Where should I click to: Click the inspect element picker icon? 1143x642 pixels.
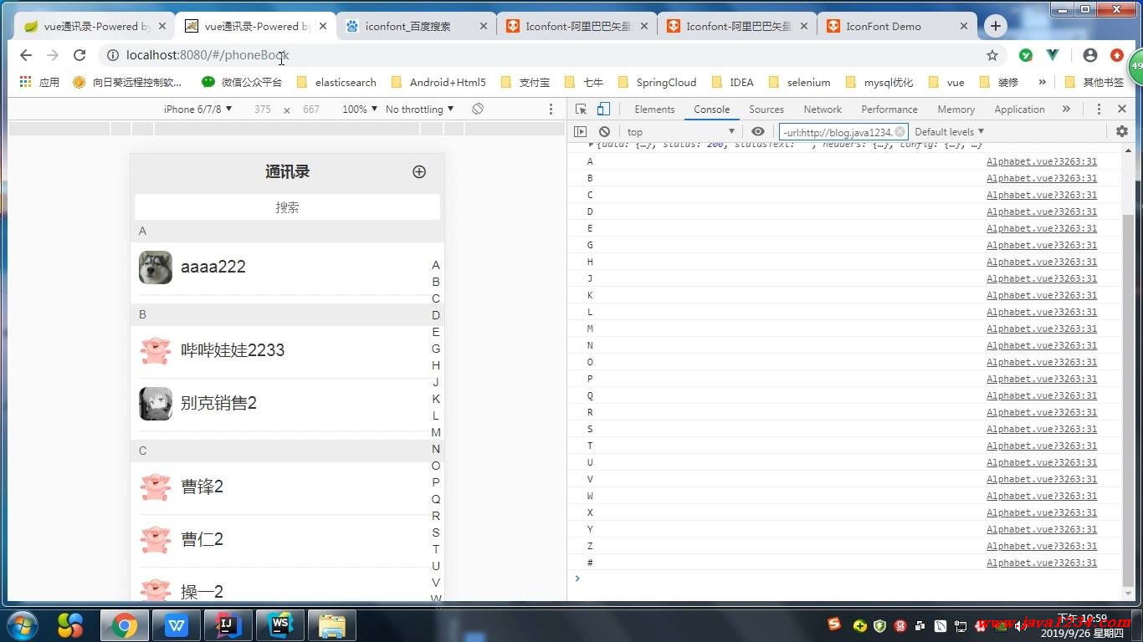click(582, 109)
